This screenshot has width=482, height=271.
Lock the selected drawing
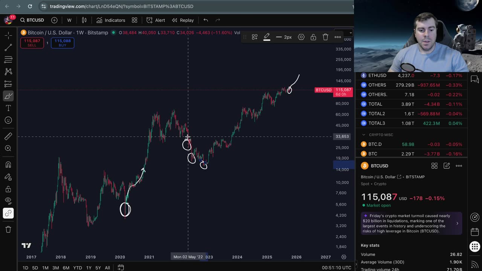coord(313,37)
